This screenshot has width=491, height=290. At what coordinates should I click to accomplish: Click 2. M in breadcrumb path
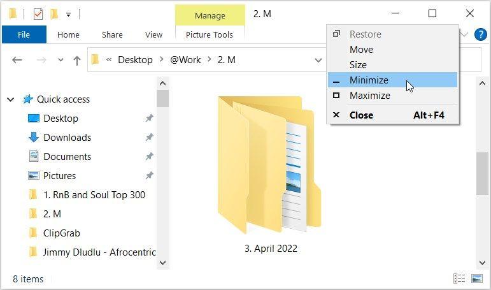coord(227,59)
